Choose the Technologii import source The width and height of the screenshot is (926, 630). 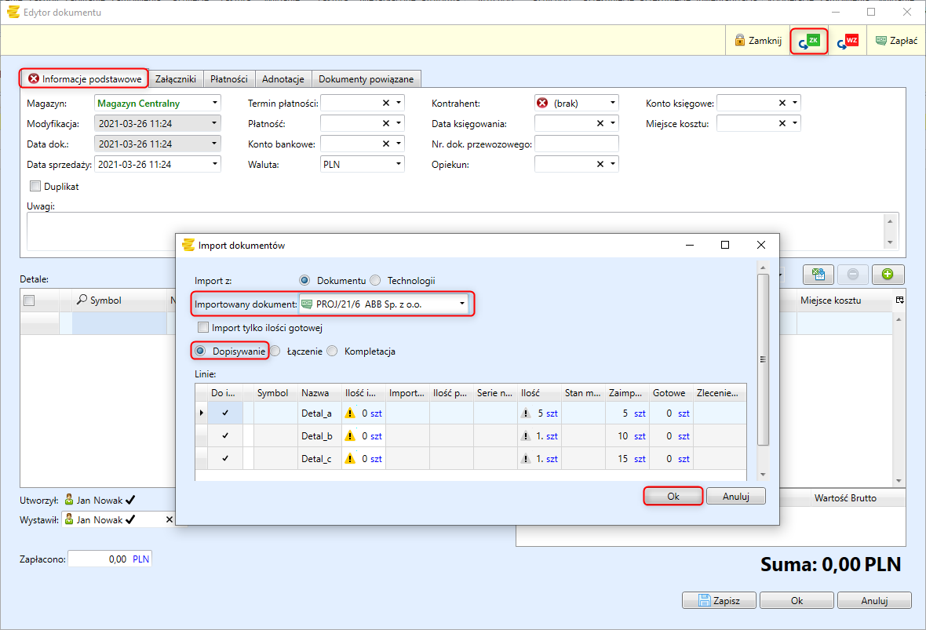click(376, 281)
